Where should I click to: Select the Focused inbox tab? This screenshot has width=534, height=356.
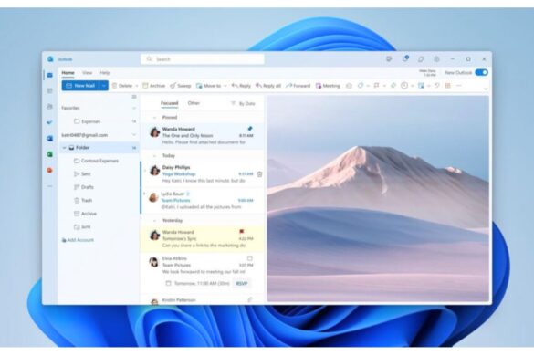click(x=169, y=103)
